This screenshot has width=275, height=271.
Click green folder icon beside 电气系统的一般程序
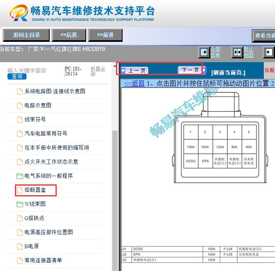[19, 176]
